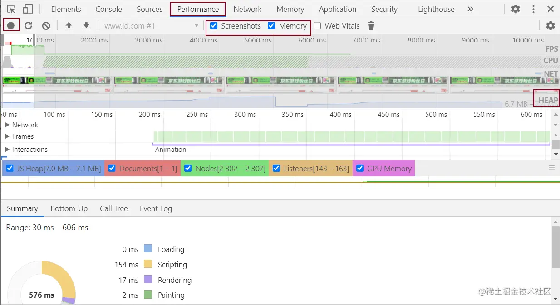Show more tabs via the chevron
Viewport: 560px width, 305px height.
coord(470,9)
